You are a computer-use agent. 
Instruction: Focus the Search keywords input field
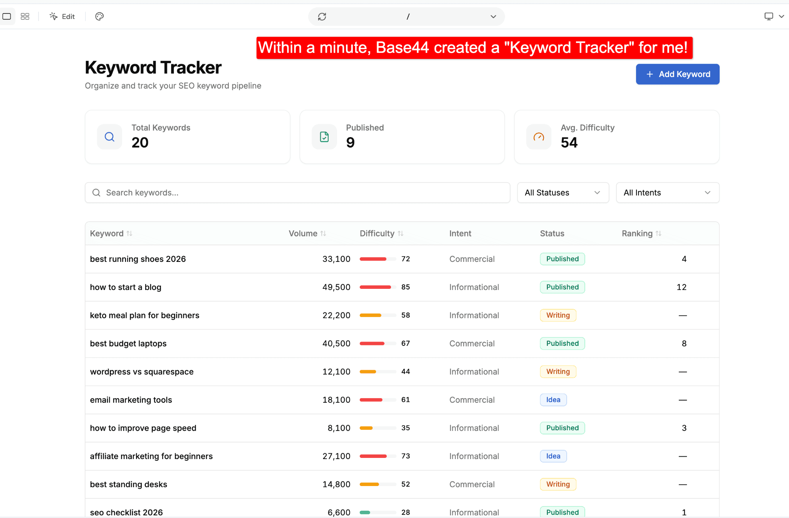tap(297, 193)
